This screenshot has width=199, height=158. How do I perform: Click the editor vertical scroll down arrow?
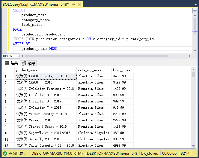coord(195,51)
